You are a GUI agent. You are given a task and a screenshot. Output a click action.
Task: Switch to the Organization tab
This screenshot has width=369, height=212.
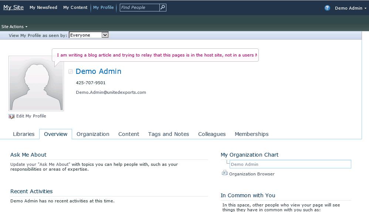click(x=93, y=134)
